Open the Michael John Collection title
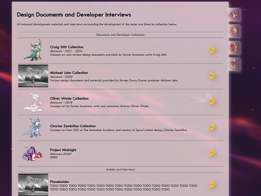Screen dimensions: 261x196 69,73
